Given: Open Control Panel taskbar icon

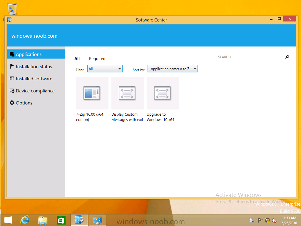Looking at the screenshot, I should (98, 220).
